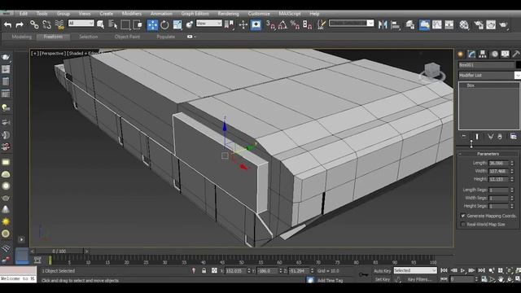The width and height of the screenshot is (521, 293).
Task: Toggle the Window/Crossing selection icon
Action: 138,24
